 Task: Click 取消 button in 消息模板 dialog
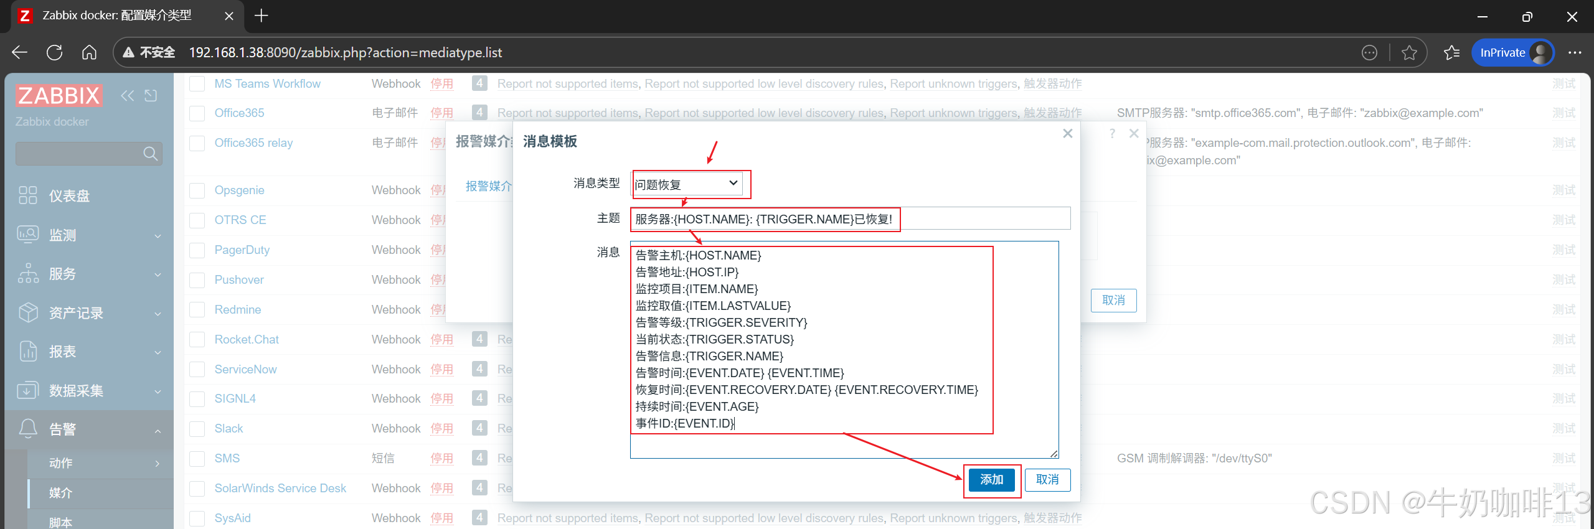(x=1047, y=480)
